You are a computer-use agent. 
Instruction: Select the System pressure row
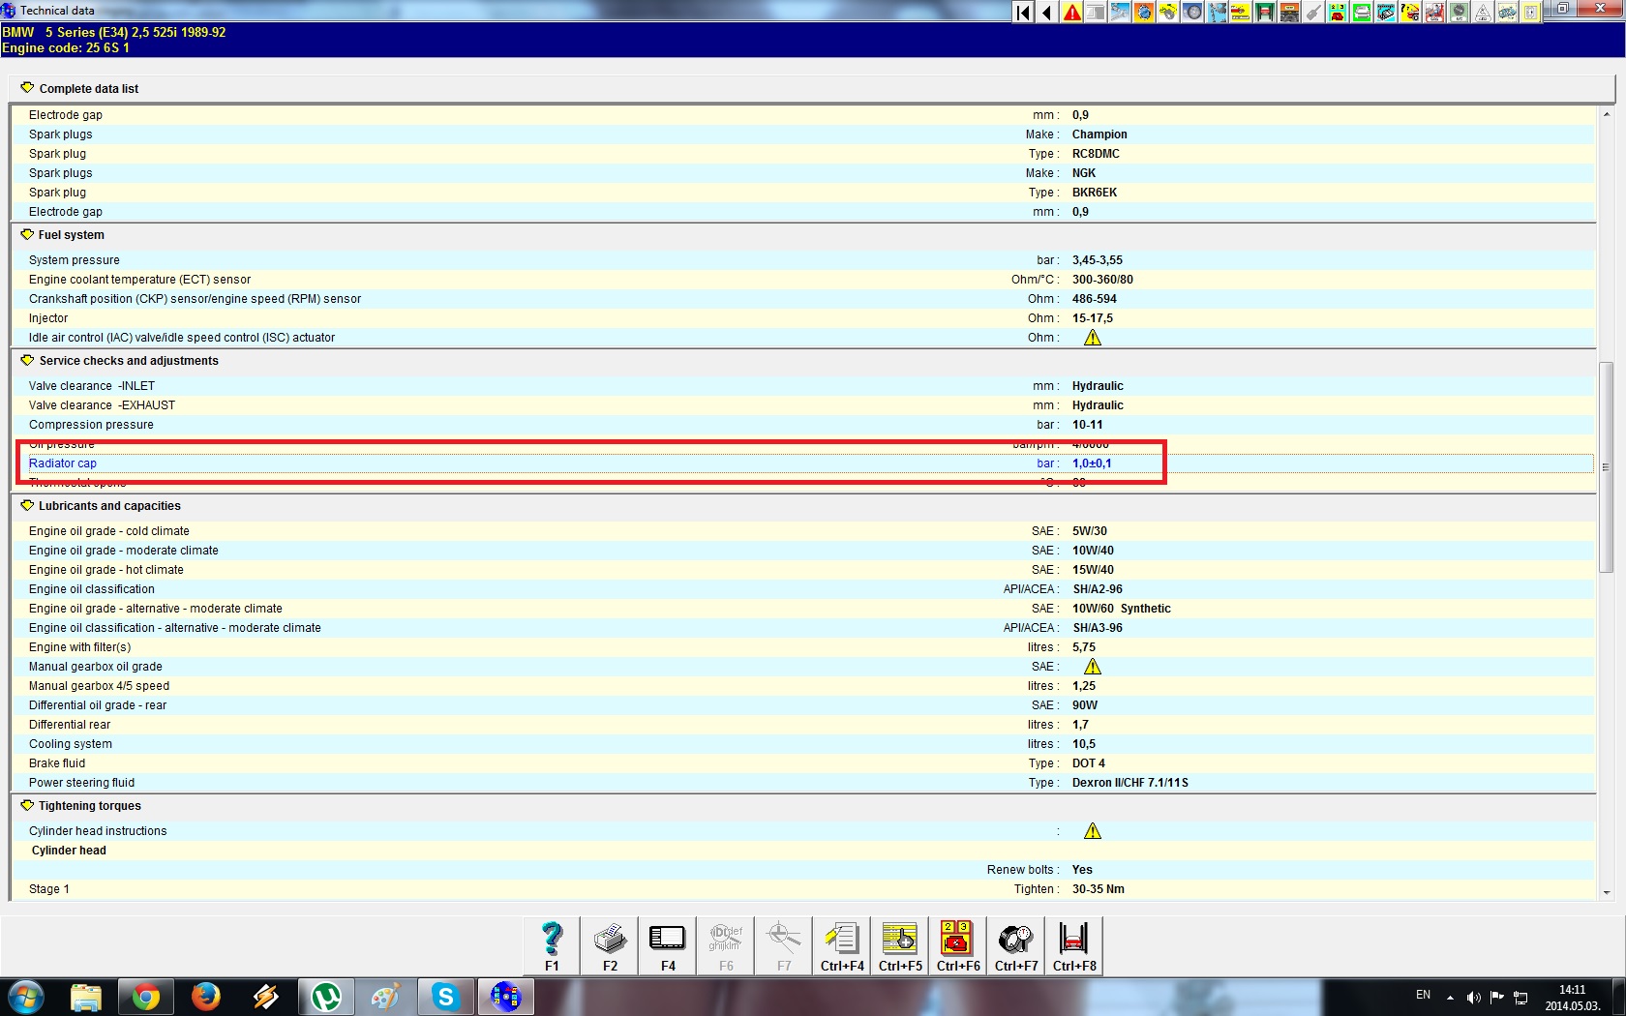[805, 260]
